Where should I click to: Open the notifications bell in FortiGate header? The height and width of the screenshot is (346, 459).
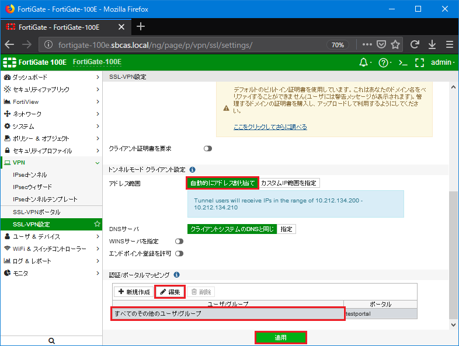tap(364, 62)
